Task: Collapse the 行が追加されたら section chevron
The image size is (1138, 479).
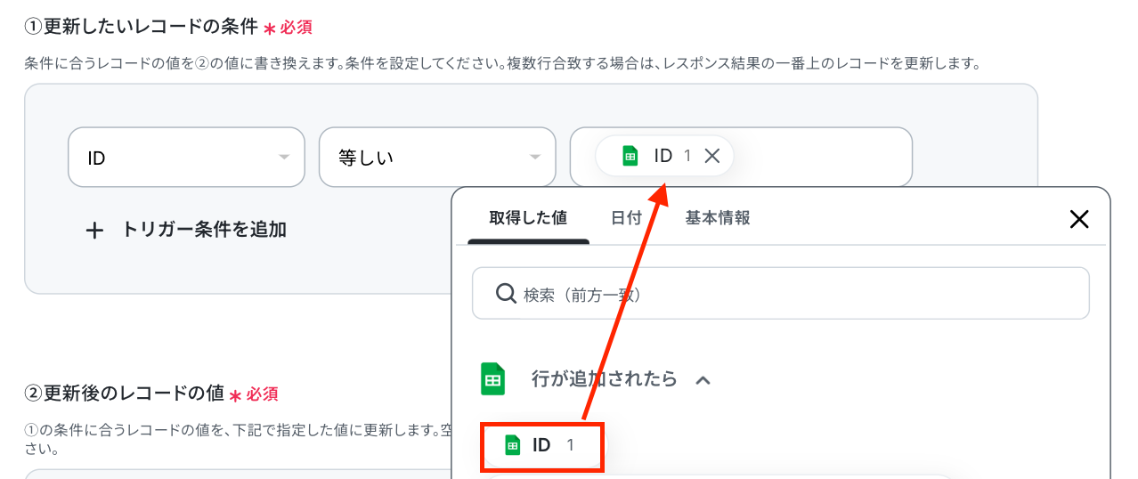Action: [703, 380]
